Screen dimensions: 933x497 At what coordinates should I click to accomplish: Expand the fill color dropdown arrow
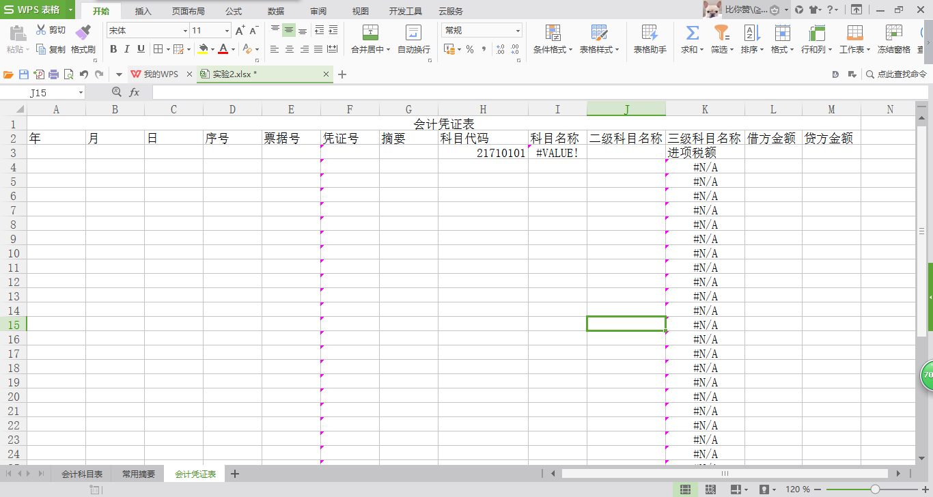click(212, 49)
